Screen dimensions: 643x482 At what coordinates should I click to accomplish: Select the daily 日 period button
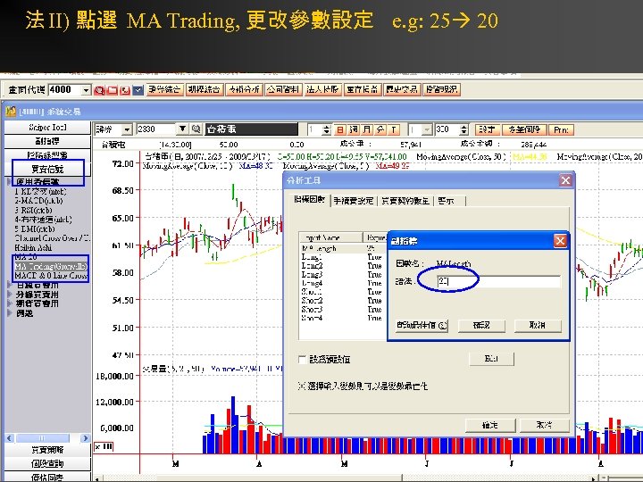tap(340, 130)
